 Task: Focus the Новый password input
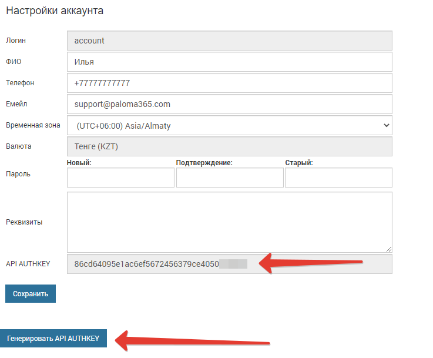(x=120, y=178)
